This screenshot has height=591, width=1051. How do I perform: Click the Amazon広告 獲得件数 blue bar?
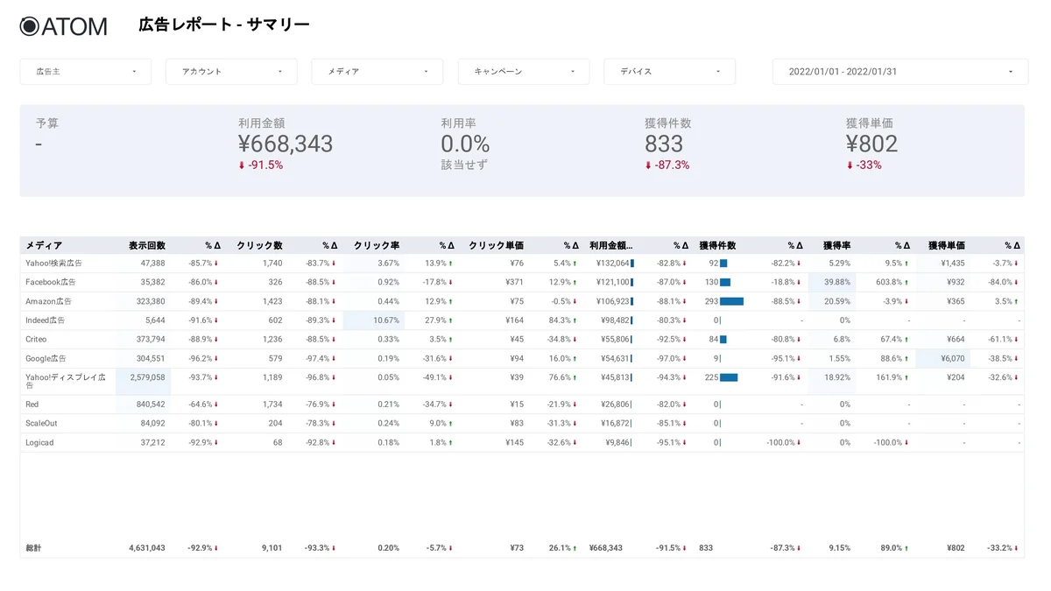pos(731,302)
